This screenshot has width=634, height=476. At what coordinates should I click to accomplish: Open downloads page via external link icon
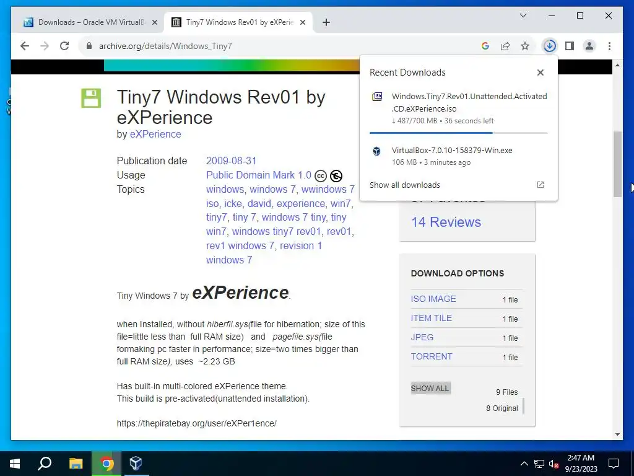point(540,185)
